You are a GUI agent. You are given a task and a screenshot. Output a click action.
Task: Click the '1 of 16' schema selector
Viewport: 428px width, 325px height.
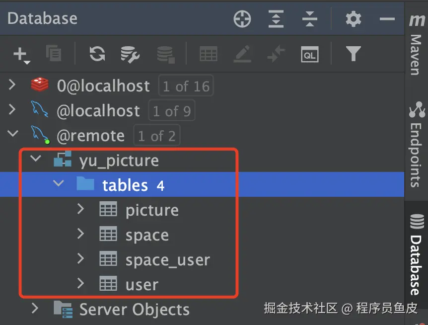pos(186,86)
